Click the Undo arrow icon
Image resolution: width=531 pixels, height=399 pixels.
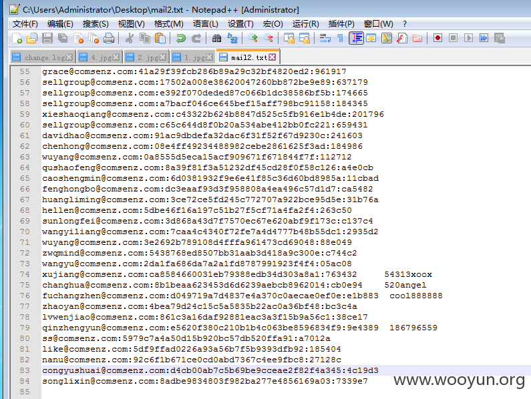181,38
